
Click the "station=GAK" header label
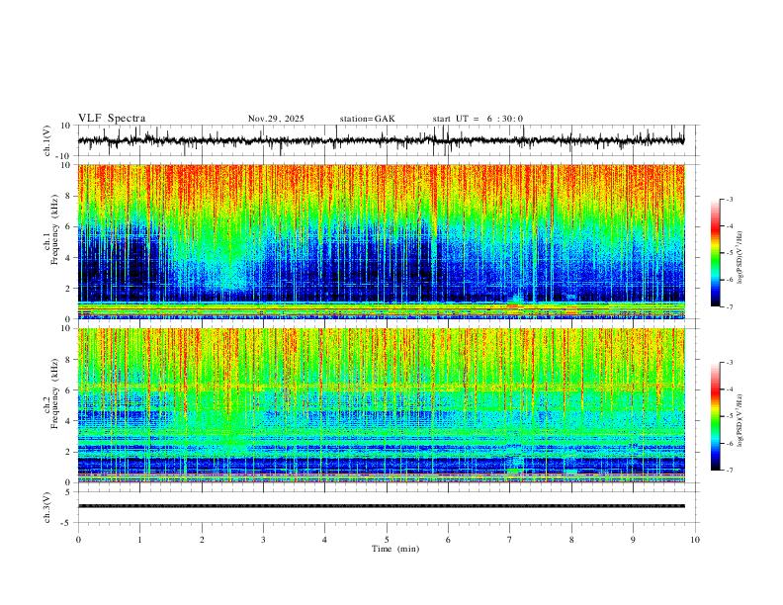pyautogui.click(x=367, y=119)
